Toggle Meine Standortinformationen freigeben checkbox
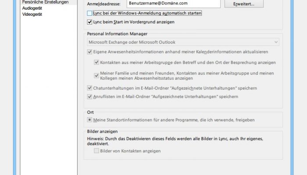Viewport: 307px width, 175px height. 89,120
